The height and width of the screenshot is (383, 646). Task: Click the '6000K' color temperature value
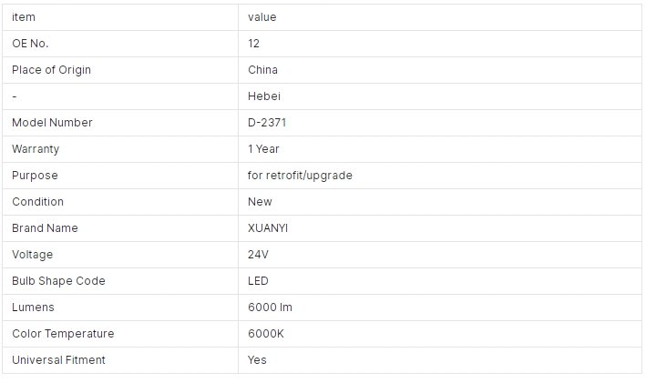pyautogui.click(x=266, y=334)
